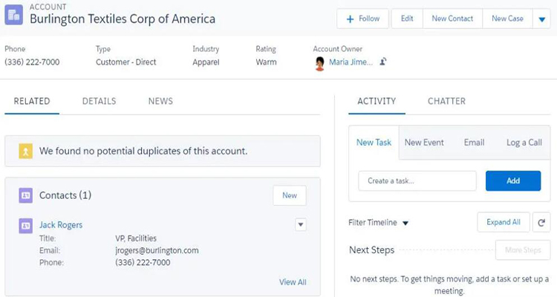
Task: Click the contact icon beside Jack Rogers
Action: (25, 226)
